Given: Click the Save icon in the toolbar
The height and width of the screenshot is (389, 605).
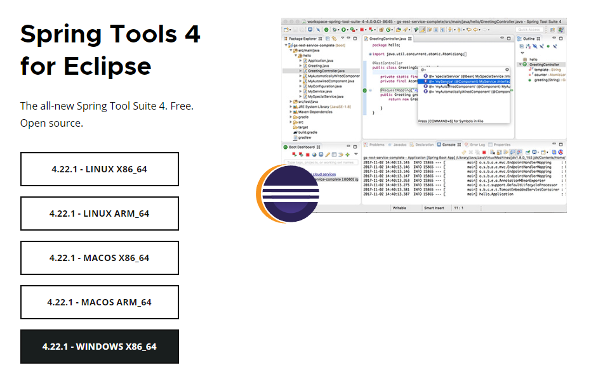Looking at the screenshot, I should (x=295, y=28).
